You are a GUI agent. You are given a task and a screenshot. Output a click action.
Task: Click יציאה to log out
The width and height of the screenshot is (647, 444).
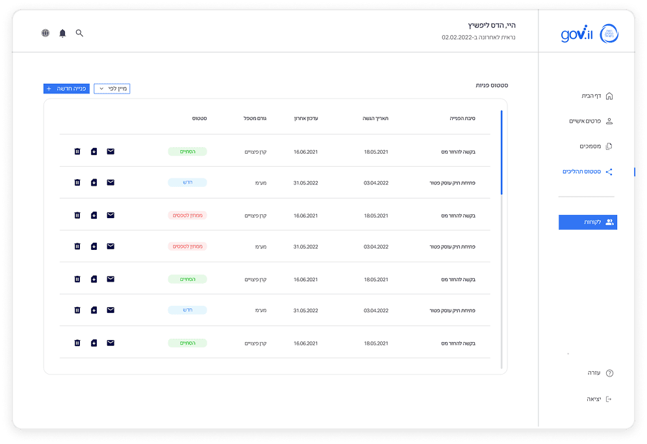600,399
